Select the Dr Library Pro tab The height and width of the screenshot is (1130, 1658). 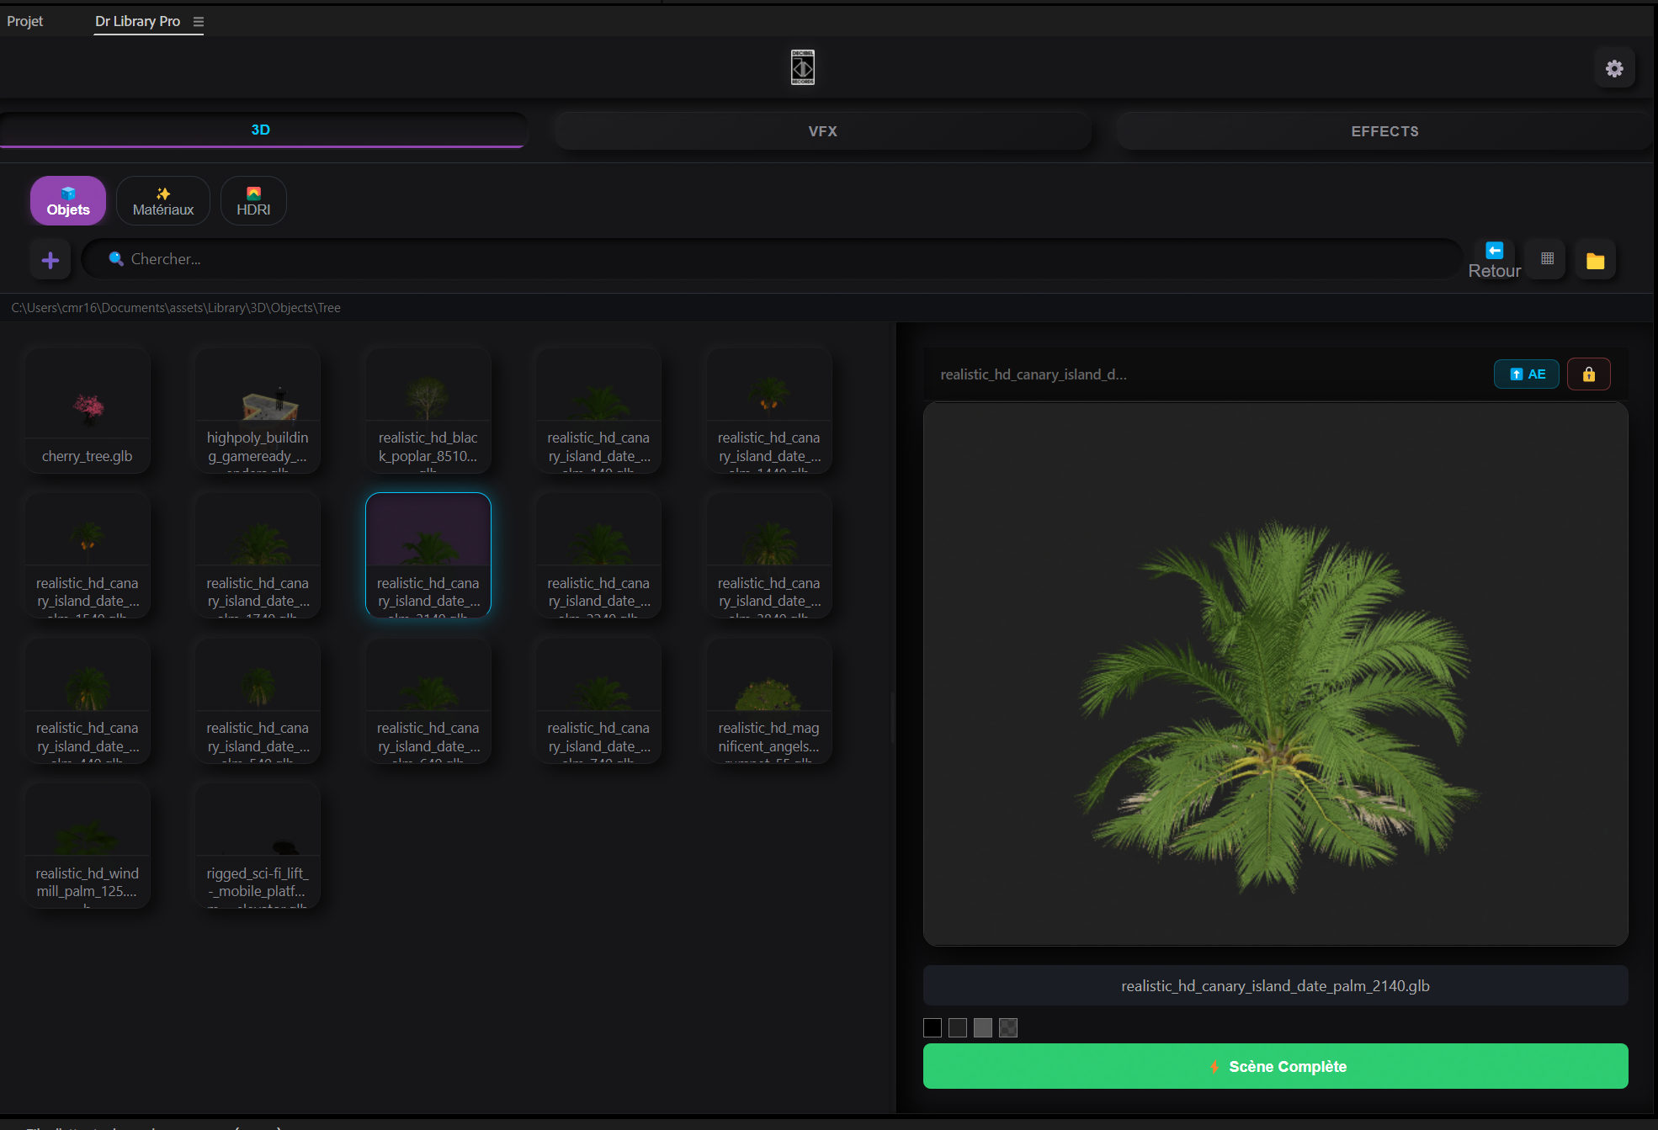point(137,21)
